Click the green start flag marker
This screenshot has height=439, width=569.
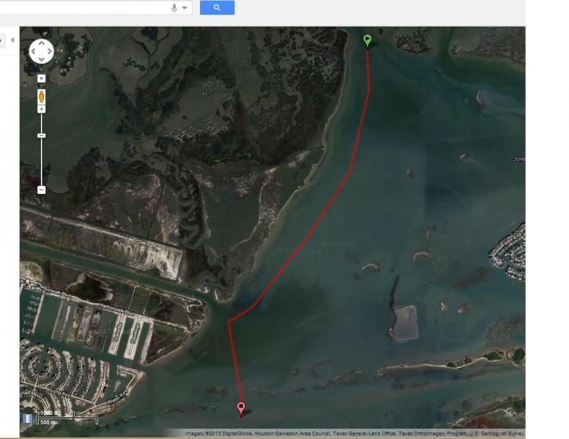click(367, 40)
